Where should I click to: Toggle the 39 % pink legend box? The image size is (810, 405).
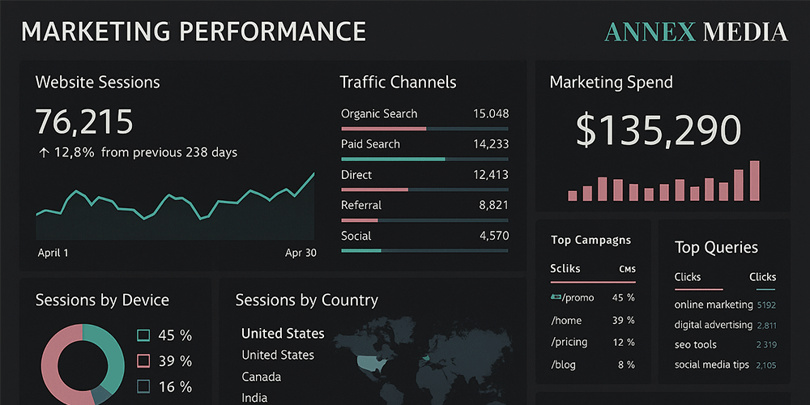click(143, 361)
